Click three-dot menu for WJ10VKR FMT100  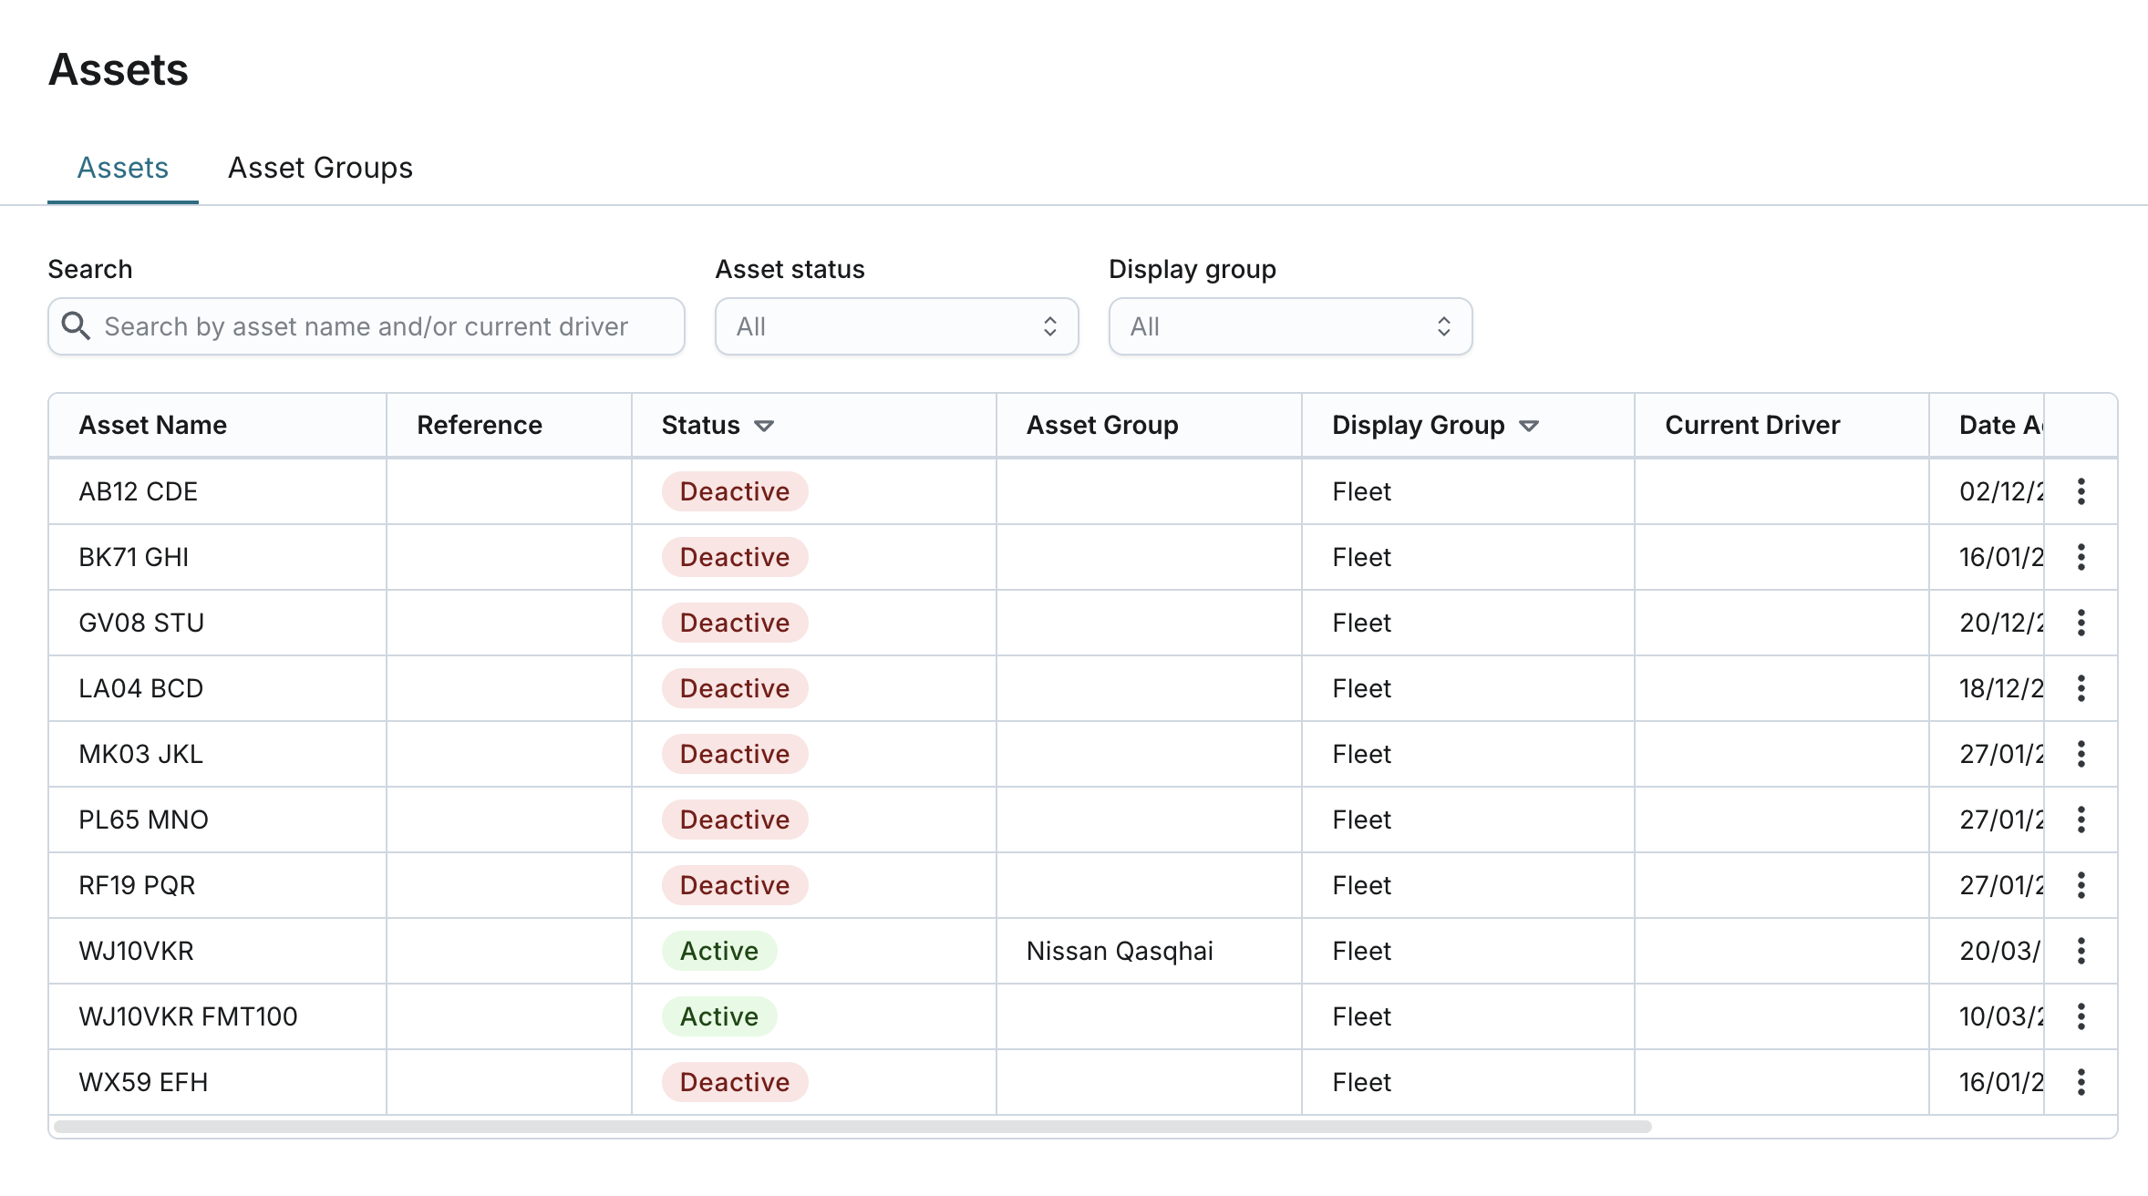(x=2081, y=1016)
